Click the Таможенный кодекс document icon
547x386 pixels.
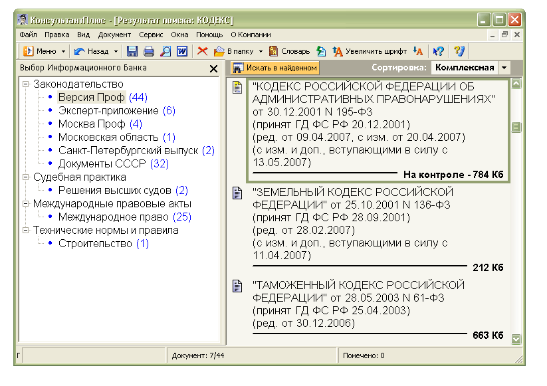(237, 286)
